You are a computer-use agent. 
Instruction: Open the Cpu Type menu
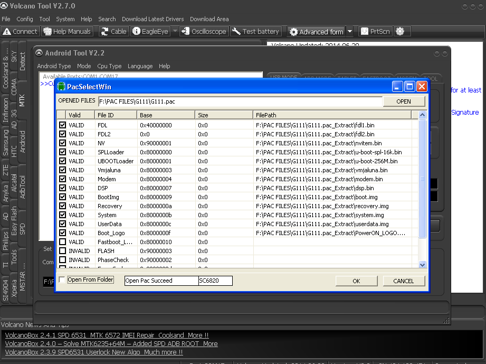(x=109, y=66)
